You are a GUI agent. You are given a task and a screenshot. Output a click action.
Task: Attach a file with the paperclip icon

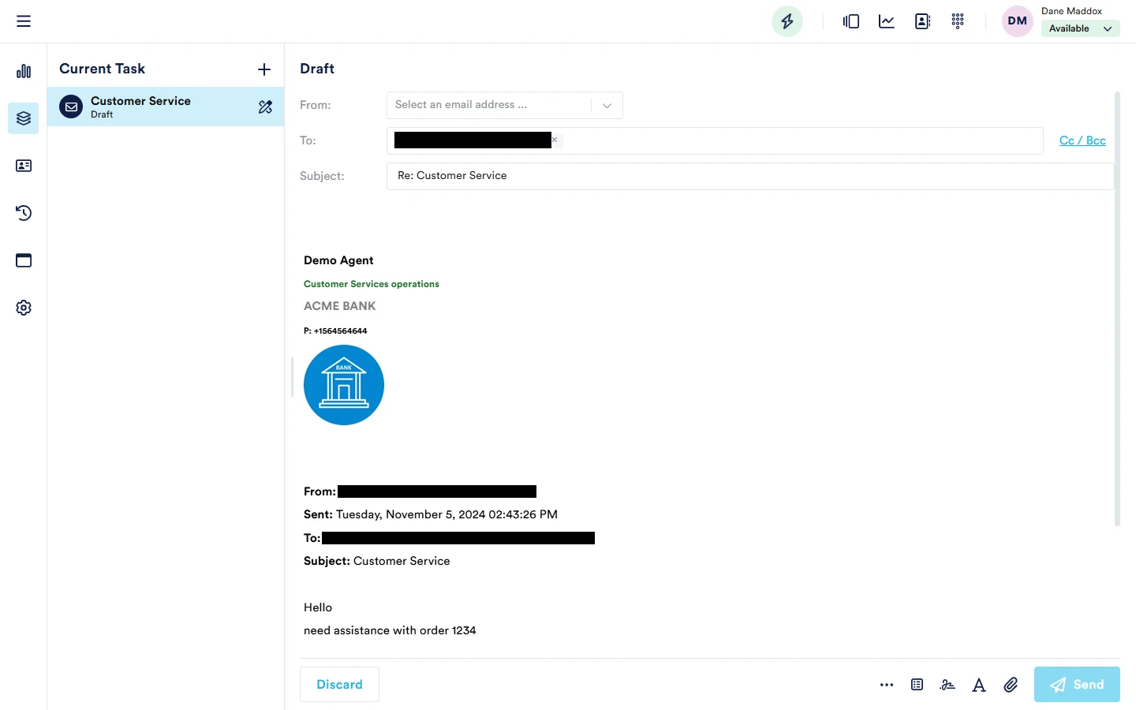pyautogui.click(x=1011, y=685)
